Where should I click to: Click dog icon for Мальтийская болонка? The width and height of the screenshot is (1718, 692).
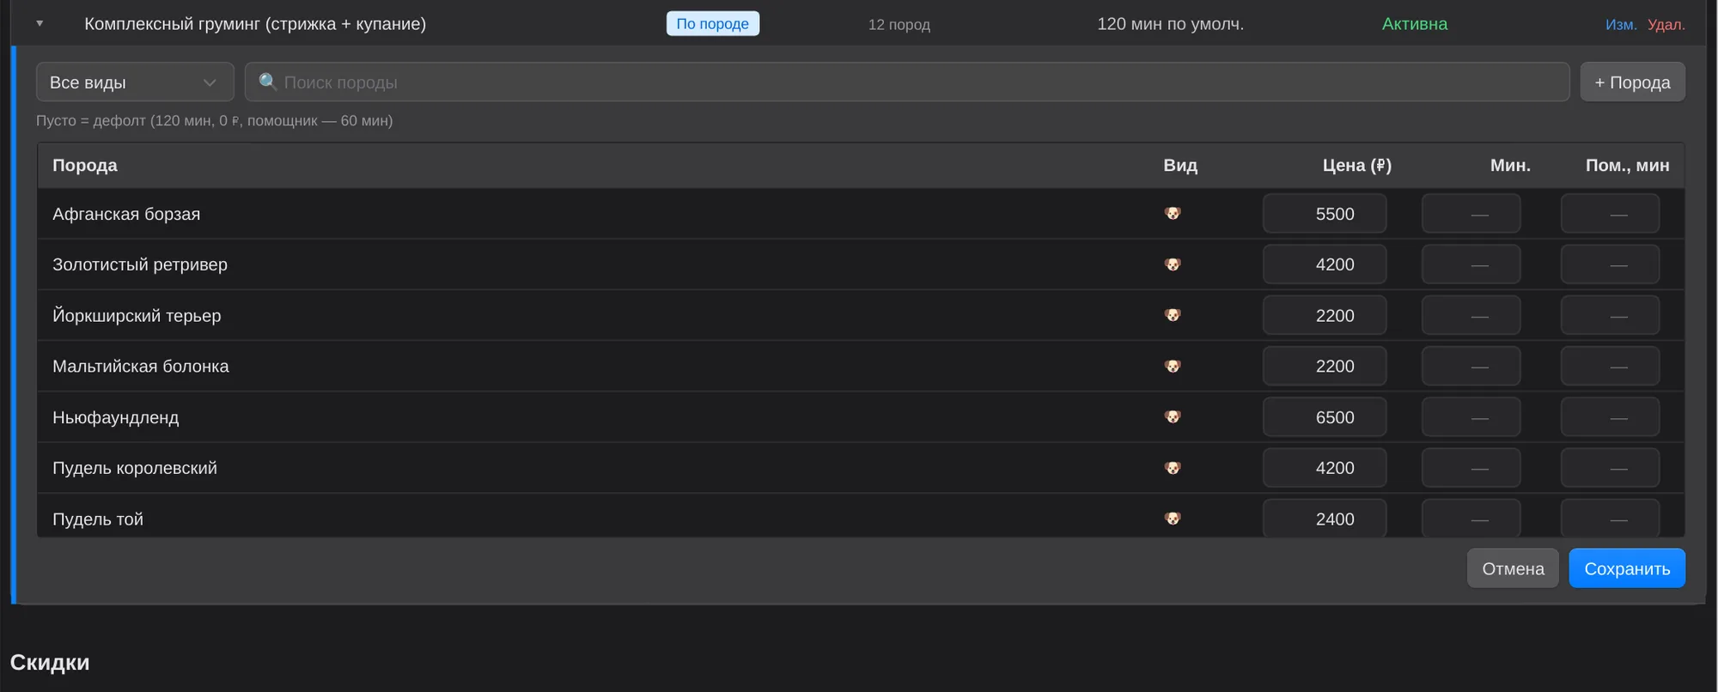point(1173,366)
